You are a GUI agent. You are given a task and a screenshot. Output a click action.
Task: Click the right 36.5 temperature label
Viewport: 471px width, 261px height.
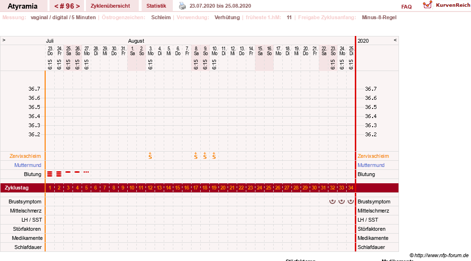coord(371,107)
